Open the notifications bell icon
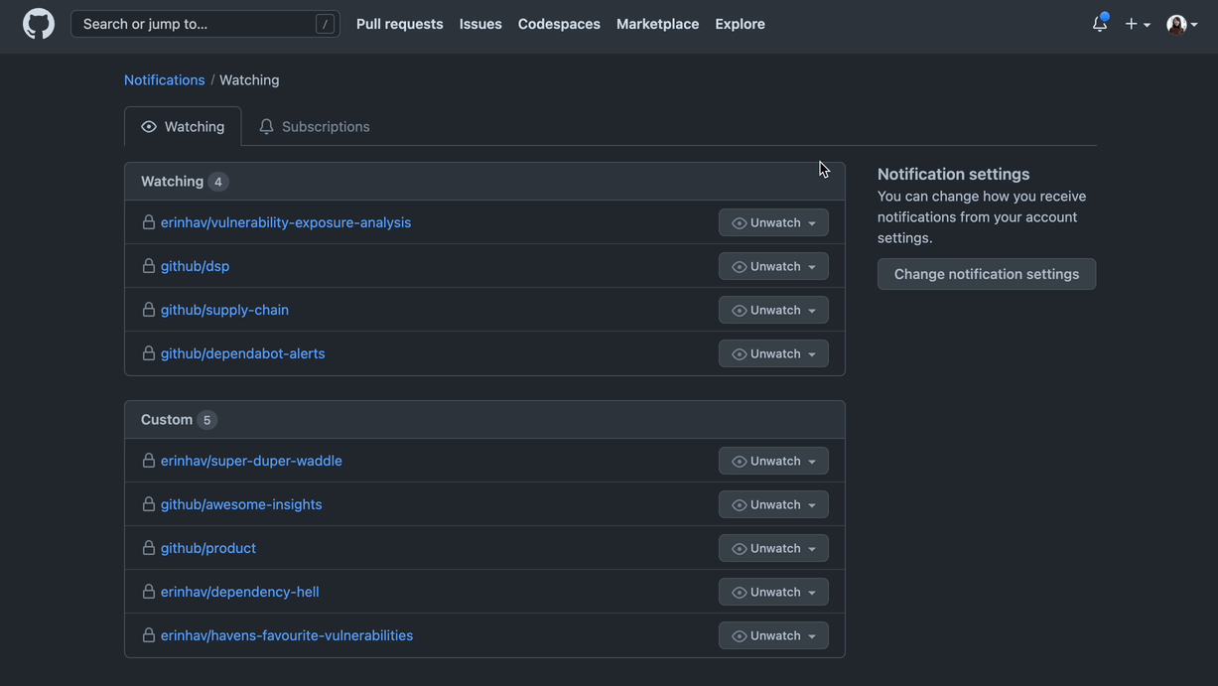The height and width of the screenshot is (686, 1218). pyautogui.click(x=1100, y=24)
